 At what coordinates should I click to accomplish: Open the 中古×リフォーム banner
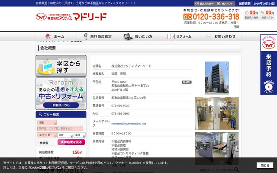click(x=61, y=94)
